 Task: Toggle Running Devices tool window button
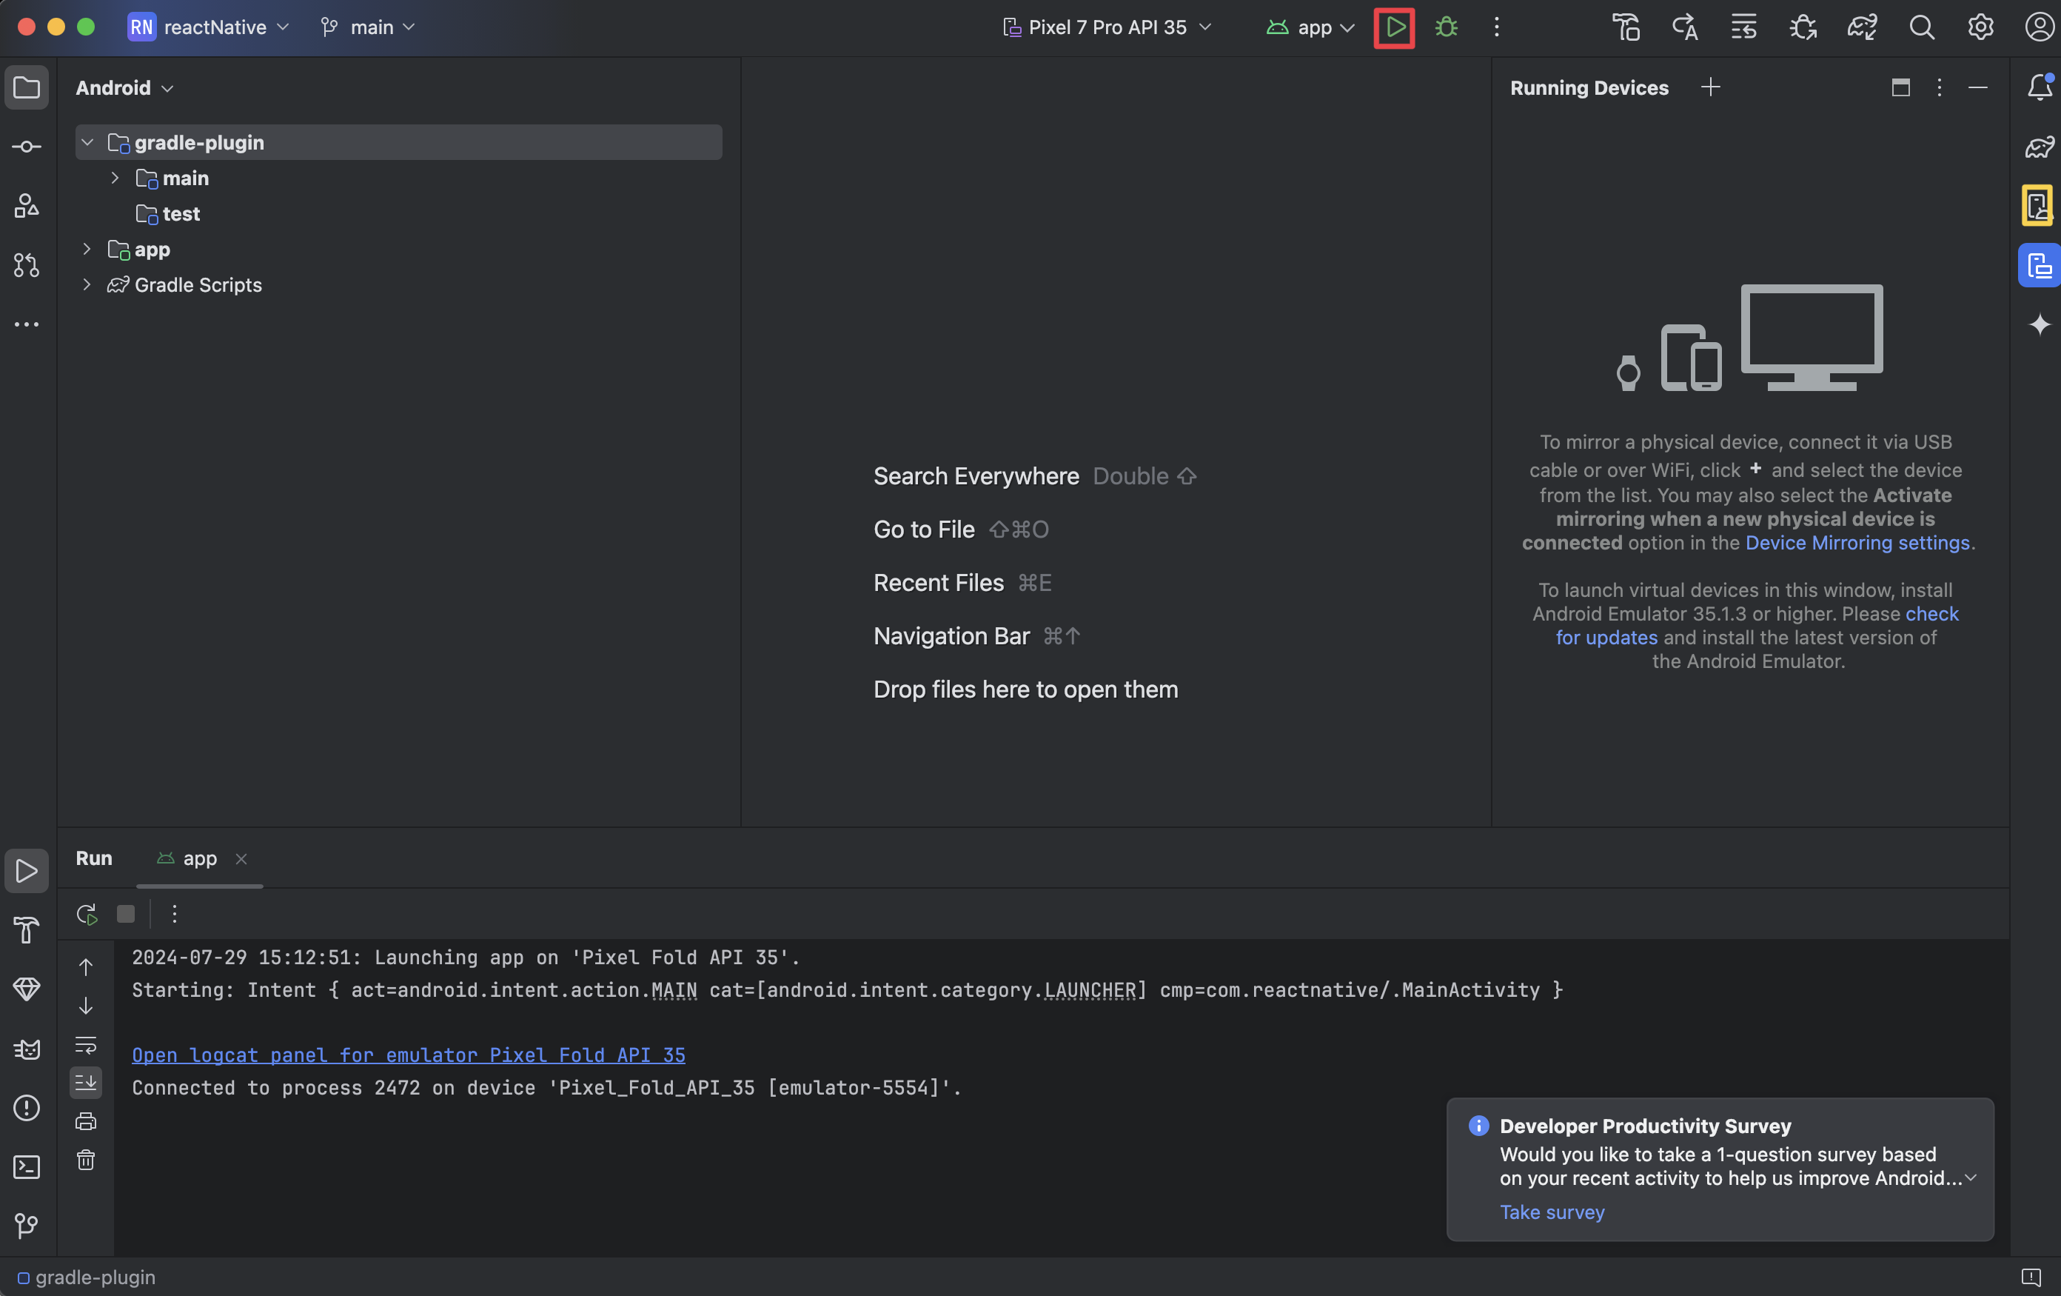click(x=2040, y=265)
